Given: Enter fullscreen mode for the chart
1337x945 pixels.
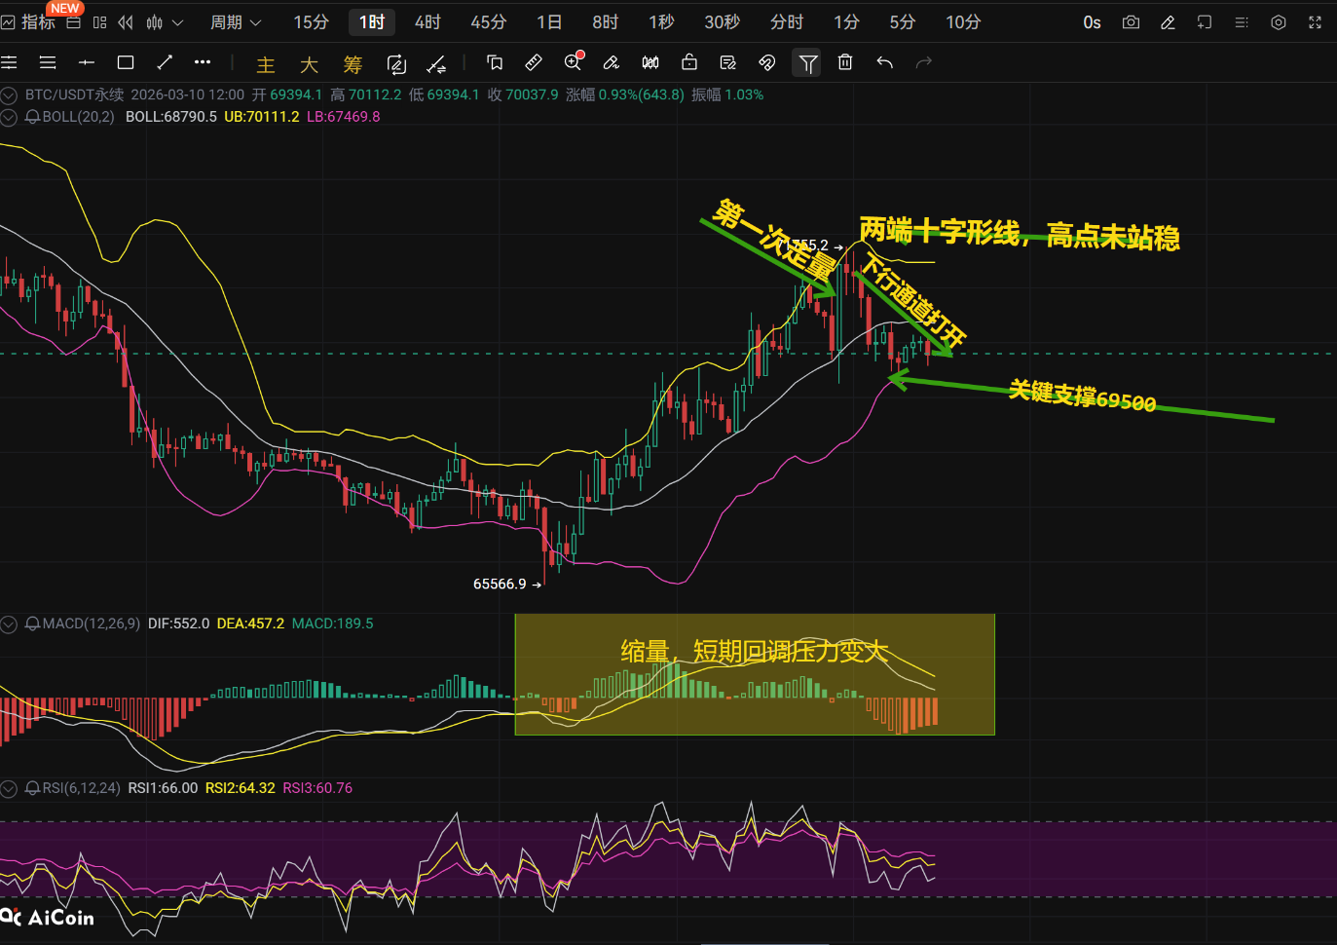Looking at the screenshot, I should [1315, 22].
